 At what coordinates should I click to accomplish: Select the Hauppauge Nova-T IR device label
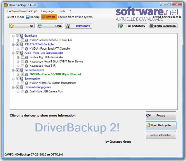point(43,66)
